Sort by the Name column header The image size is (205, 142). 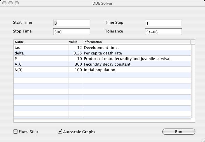(41, 42)
